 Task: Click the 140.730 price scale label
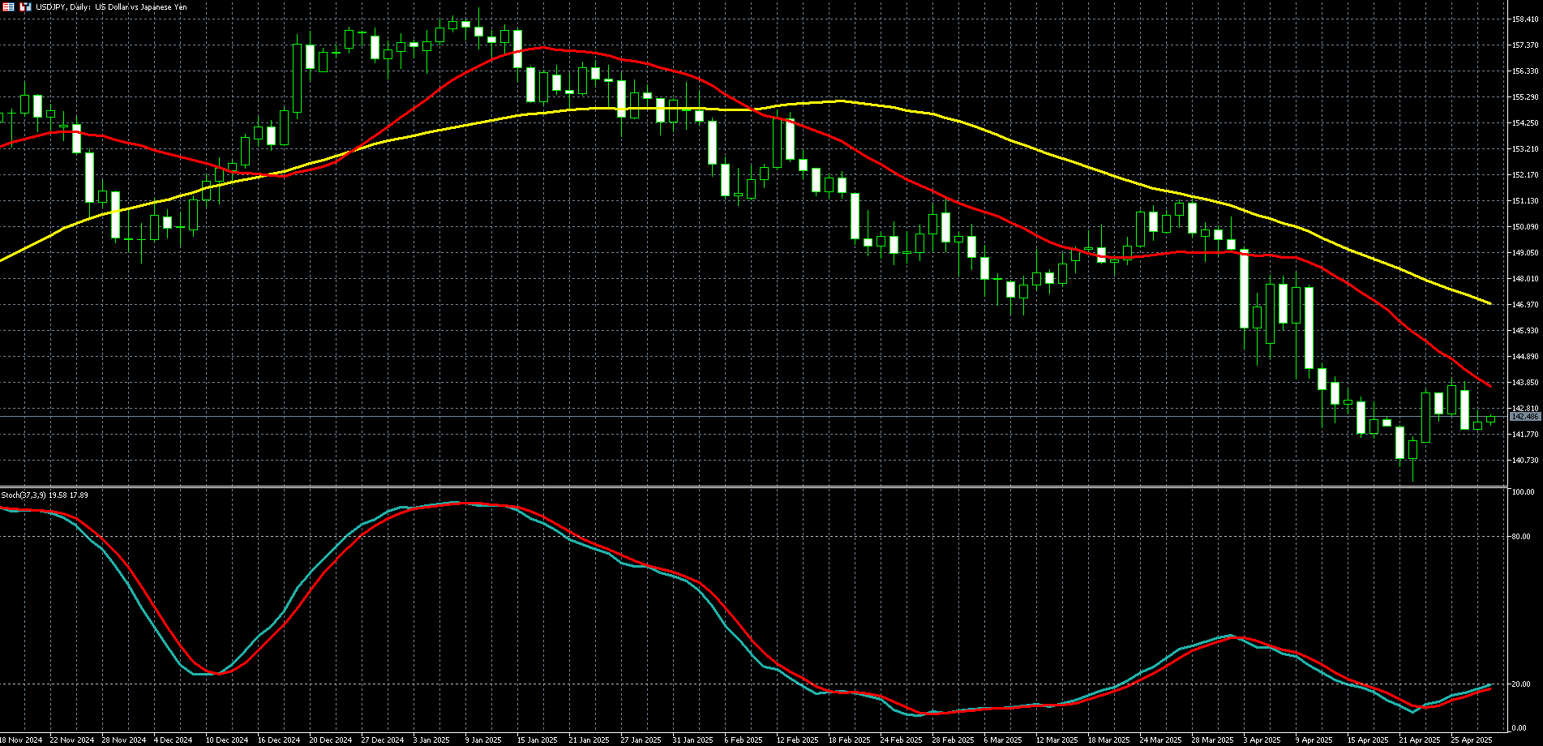click(1525, 461)
